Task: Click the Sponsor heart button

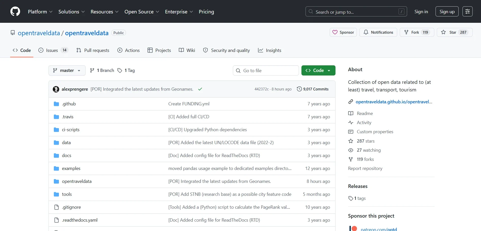Action: [x=343, y=32]
